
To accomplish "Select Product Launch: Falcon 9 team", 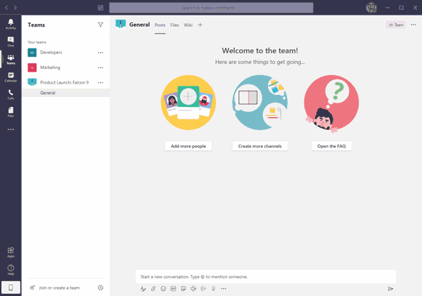I will tap(64, 82).
